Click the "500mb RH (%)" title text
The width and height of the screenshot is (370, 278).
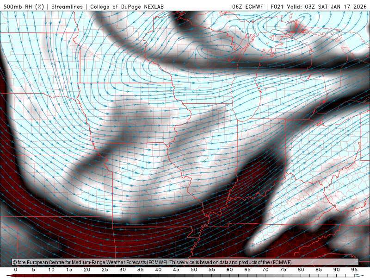point(24,6)
